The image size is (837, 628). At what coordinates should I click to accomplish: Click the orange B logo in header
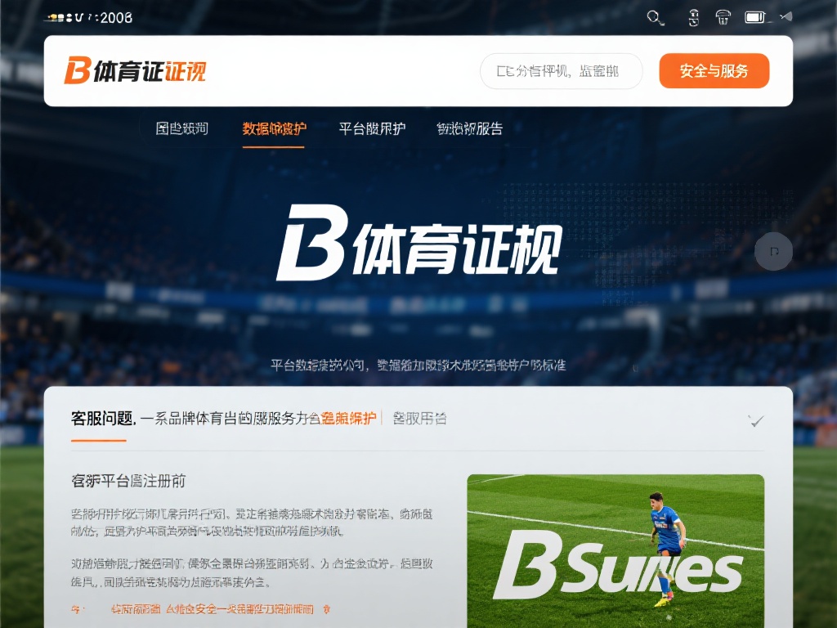click(77, 70)
